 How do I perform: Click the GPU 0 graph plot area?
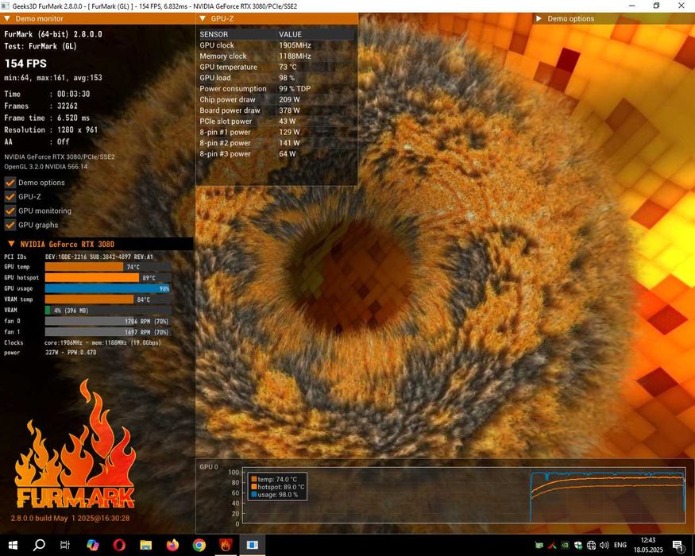[463, 496]
